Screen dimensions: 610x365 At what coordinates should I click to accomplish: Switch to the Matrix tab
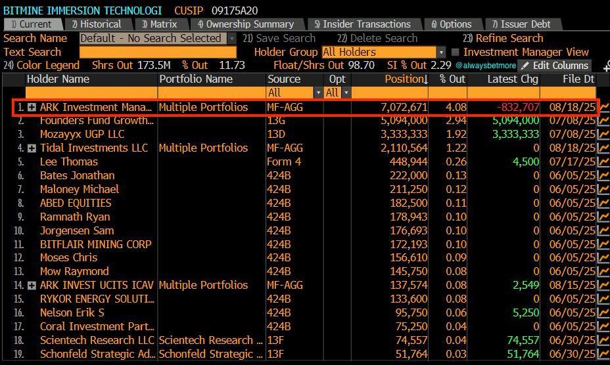[x=160, y=24]
